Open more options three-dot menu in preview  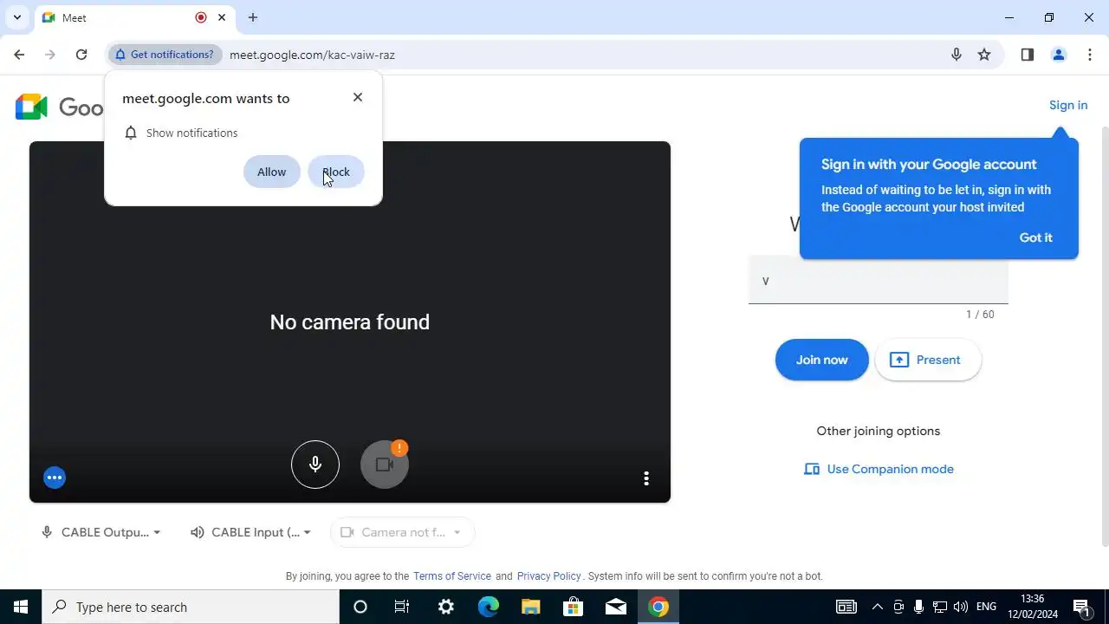click(x=645, y=478)
